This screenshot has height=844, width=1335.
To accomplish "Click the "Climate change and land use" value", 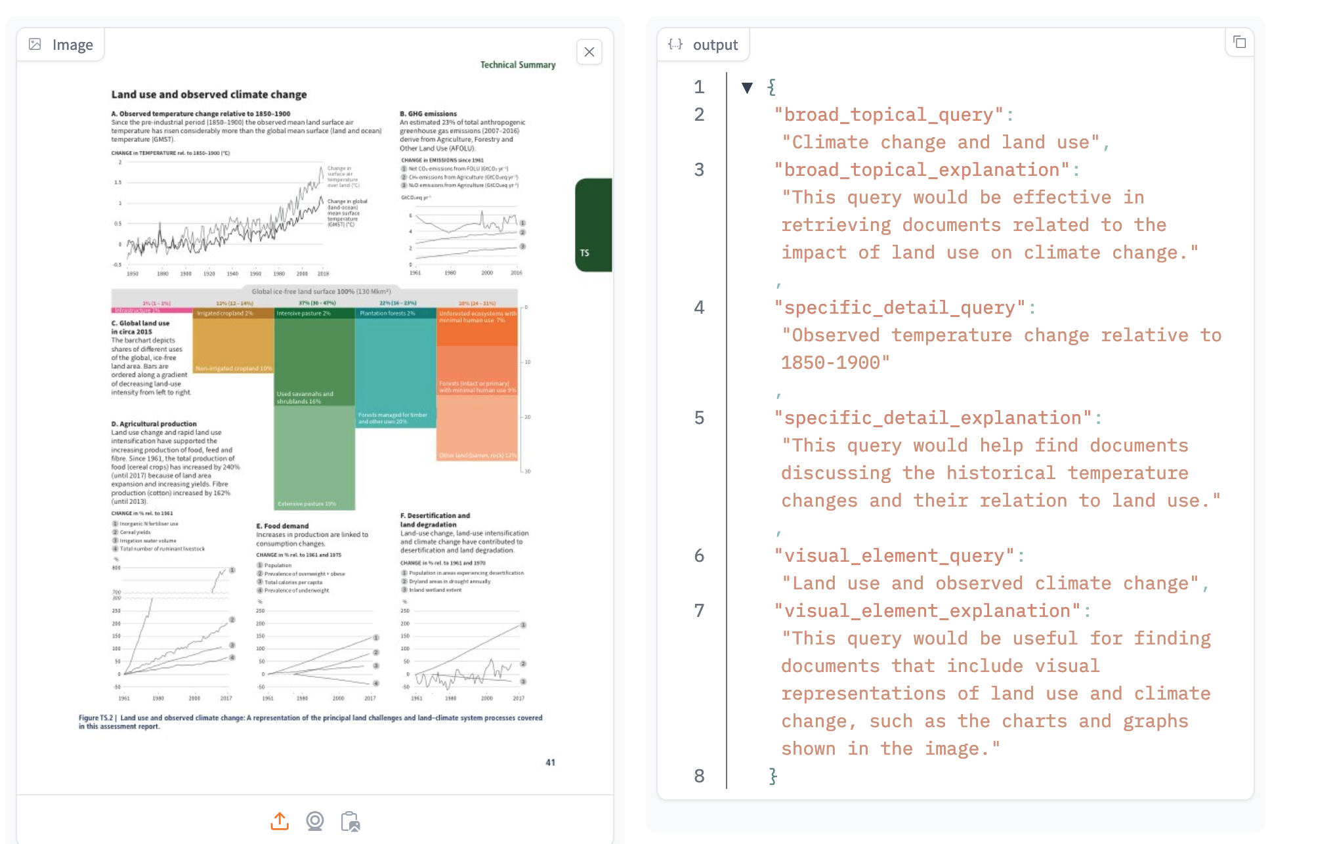I will (x=941, y=142).
